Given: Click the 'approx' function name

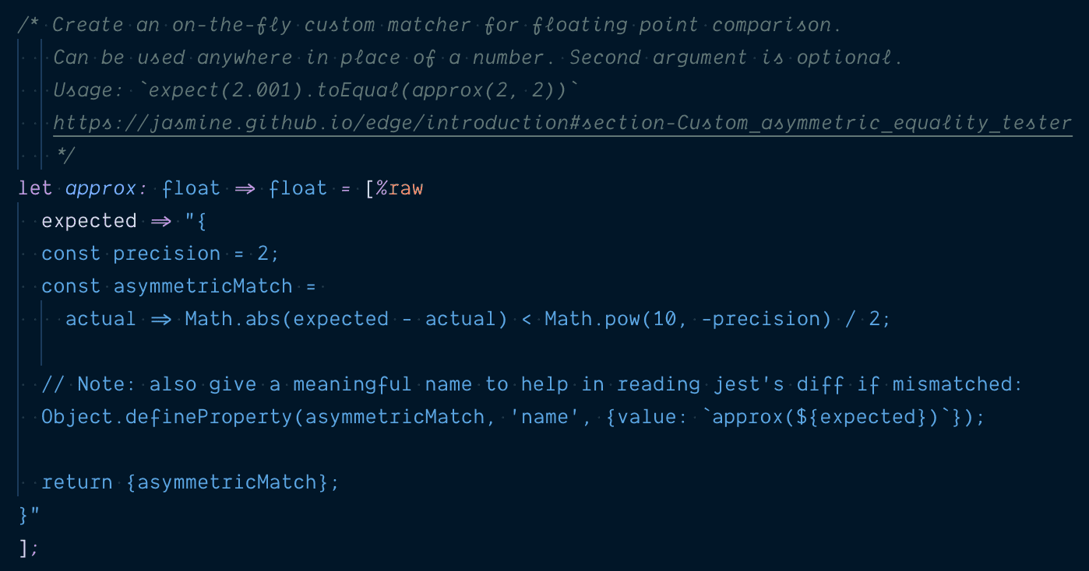Looking at the screenshot, I should coord(100,188).
